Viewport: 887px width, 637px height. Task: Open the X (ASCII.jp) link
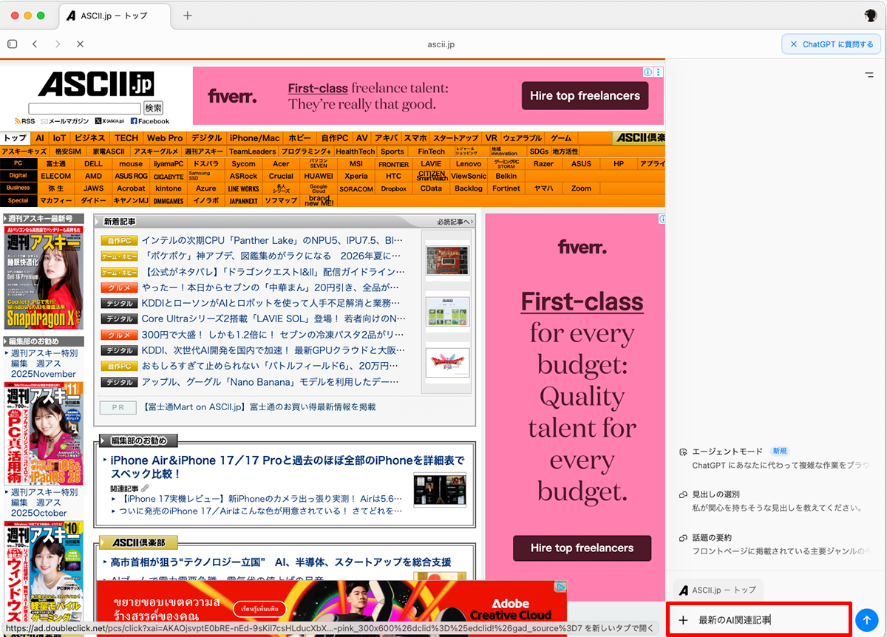[109, 121]
